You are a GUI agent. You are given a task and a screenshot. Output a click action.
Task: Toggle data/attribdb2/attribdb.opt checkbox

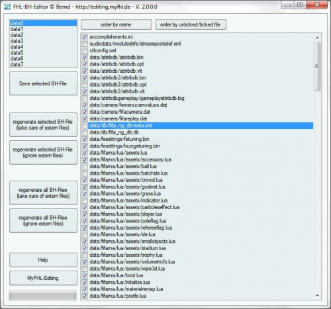85,85
